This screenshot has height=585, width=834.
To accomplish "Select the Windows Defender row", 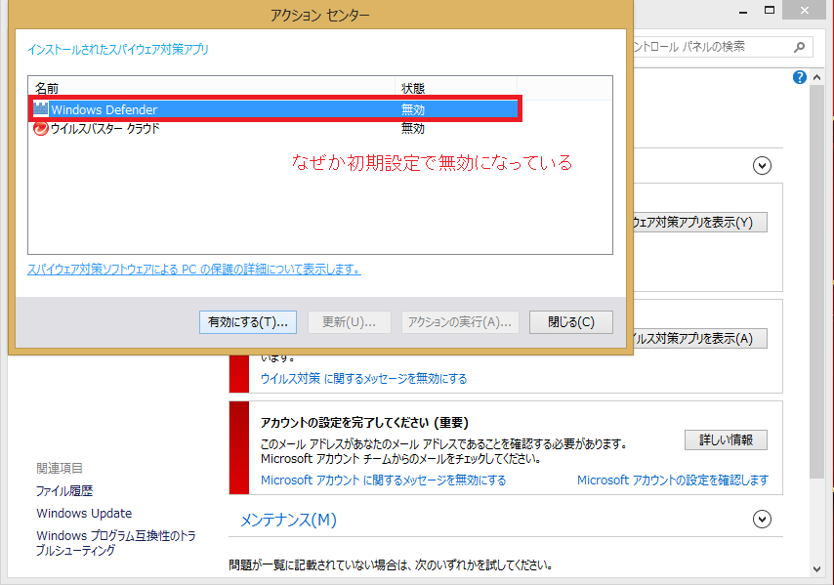I will click(x=275, y=109).
